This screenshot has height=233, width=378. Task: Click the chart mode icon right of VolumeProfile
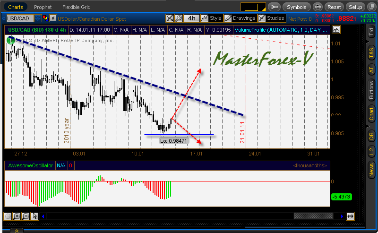(x=336, y=30)
